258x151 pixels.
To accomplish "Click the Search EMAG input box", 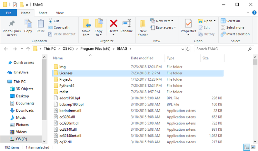I will 223,49.
